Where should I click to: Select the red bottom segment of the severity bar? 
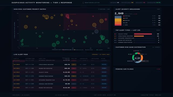tap(118, 25)
